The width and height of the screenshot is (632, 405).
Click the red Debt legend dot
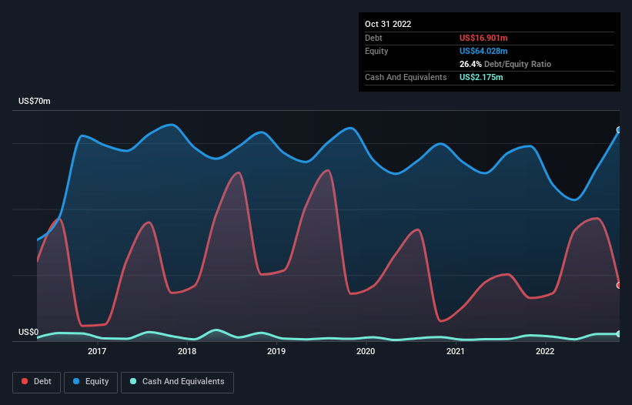[25, 381]
